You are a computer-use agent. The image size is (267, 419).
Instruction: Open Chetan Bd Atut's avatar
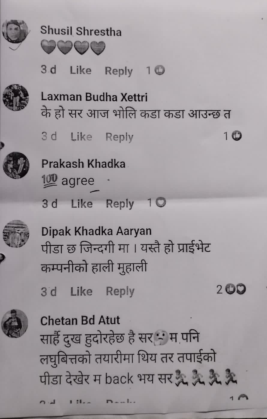(x=15, y=324)
